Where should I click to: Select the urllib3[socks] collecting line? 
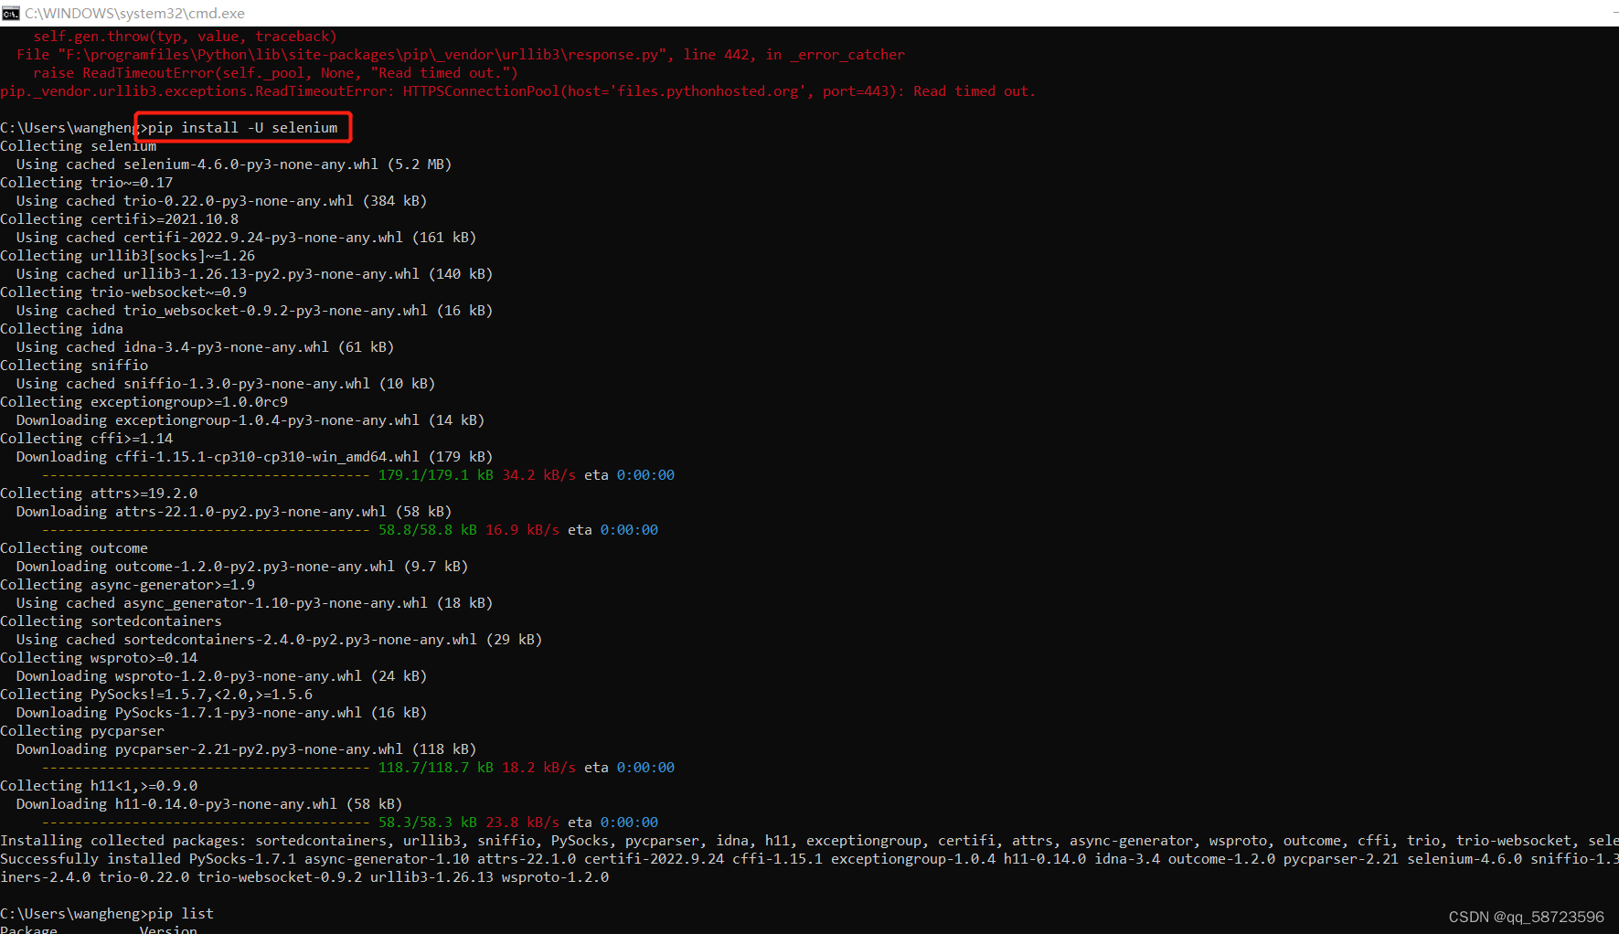(x=128, y=255)
